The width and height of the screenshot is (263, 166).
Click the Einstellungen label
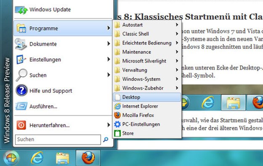(x=45, y=60)
